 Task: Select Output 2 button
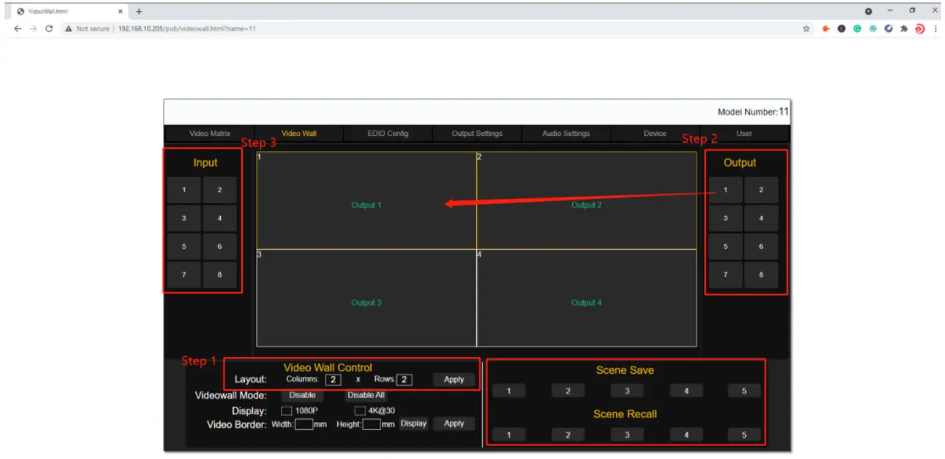tap(761, 190)
